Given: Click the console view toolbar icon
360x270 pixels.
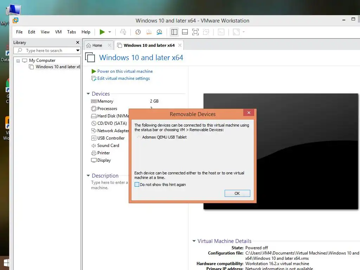Looking at the screenshot, I should click(x=221, y=32).
